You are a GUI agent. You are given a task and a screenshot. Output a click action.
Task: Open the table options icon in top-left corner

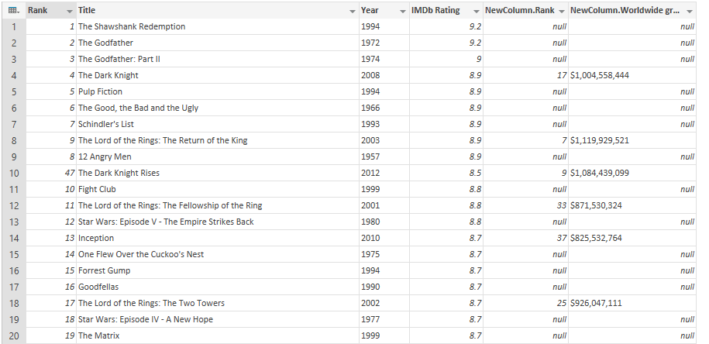13,10
